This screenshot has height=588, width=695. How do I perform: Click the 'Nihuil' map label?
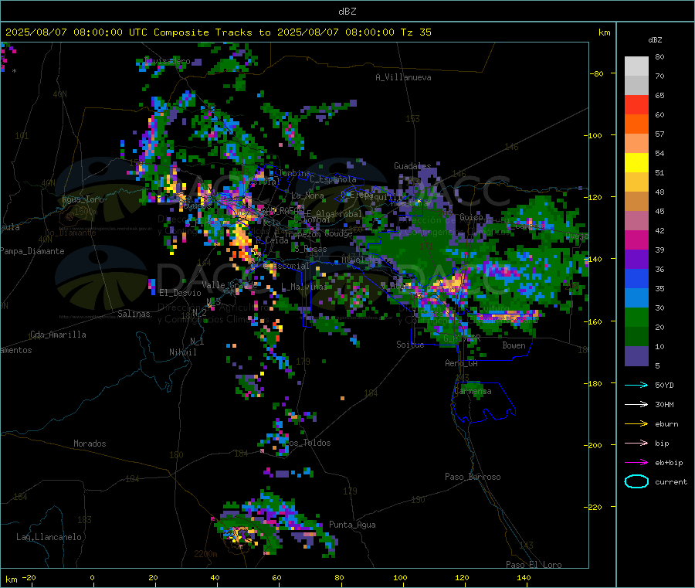[182, 352]
